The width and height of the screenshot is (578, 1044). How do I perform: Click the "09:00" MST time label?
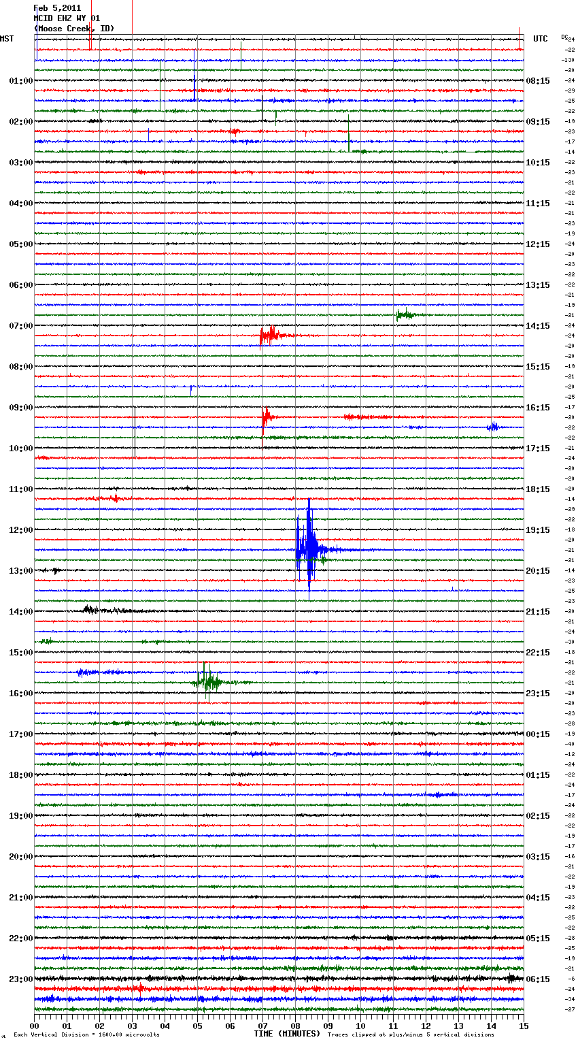point(21,408)
